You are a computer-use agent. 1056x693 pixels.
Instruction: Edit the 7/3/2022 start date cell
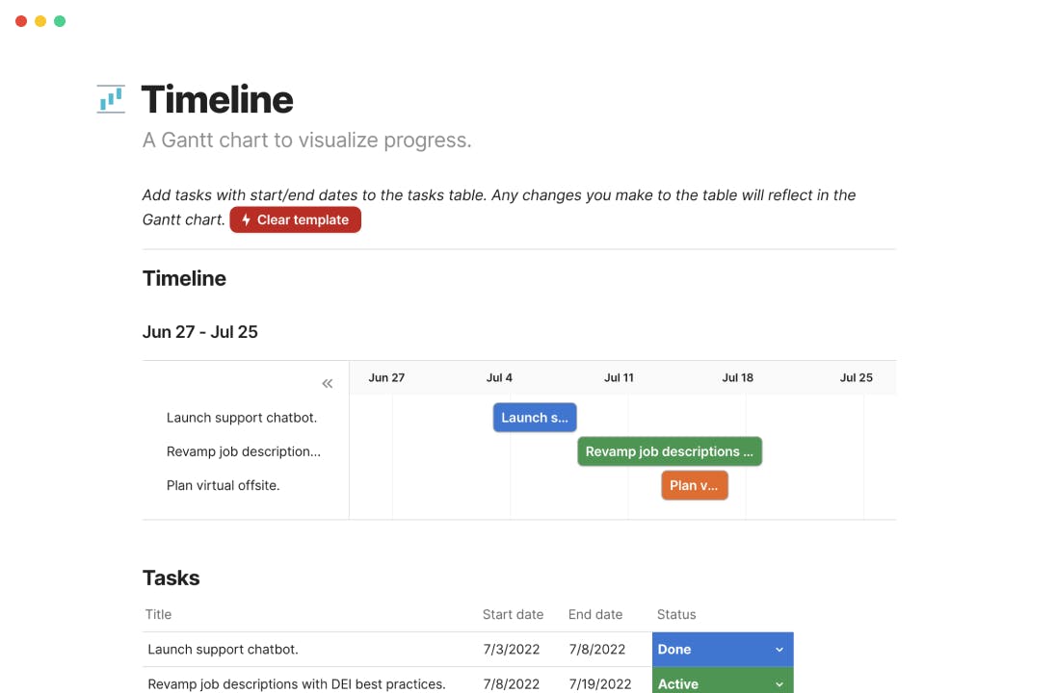tap(513, 650)
